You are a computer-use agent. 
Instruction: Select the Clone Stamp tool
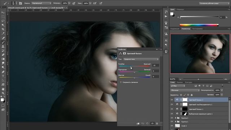pyautogui.click(x=3, y=47)
